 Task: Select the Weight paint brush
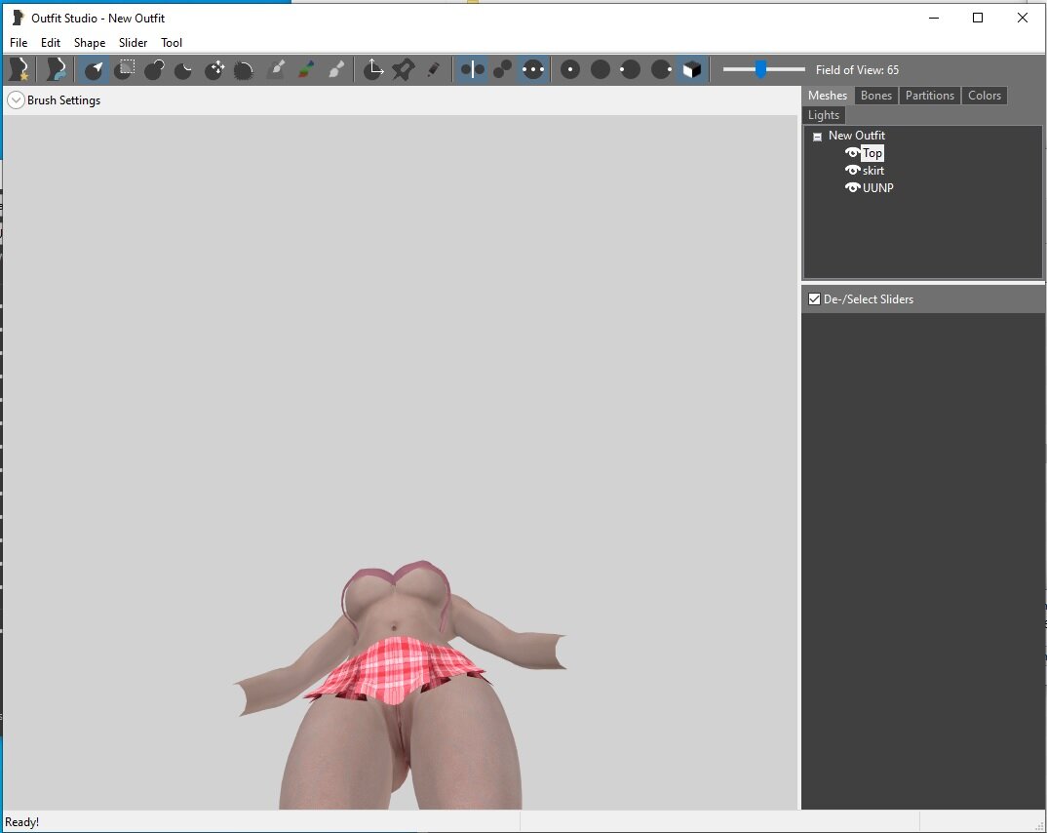point(277,69)
